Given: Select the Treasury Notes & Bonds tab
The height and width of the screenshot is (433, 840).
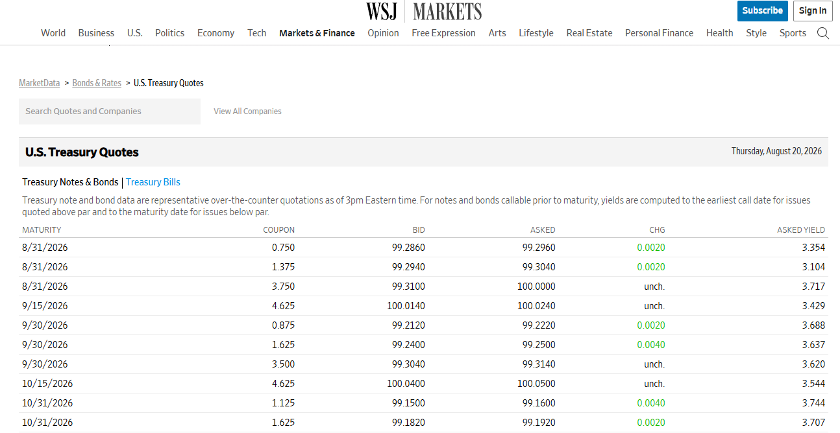Looking at the screenshot, I should click(x=70, y=182).
